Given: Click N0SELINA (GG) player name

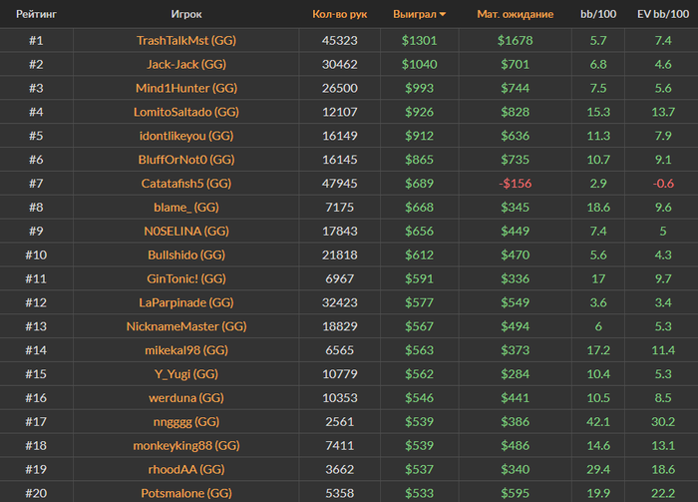Looking at the screenshot, I should tap(186, 232).
